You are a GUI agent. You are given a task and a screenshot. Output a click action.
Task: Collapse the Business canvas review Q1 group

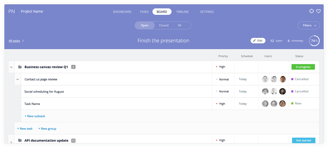pyautogui.click(x=11, y=67)
